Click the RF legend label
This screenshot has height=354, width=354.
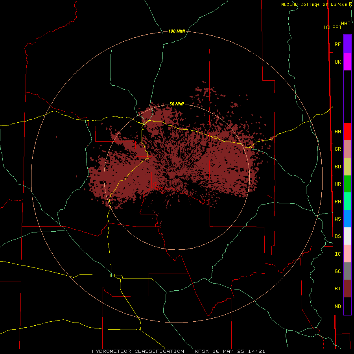pos(337,44)
